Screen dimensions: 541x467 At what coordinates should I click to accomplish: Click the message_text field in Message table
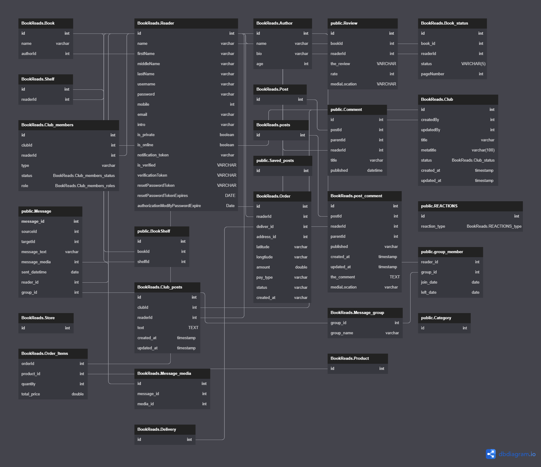(50, 252)
